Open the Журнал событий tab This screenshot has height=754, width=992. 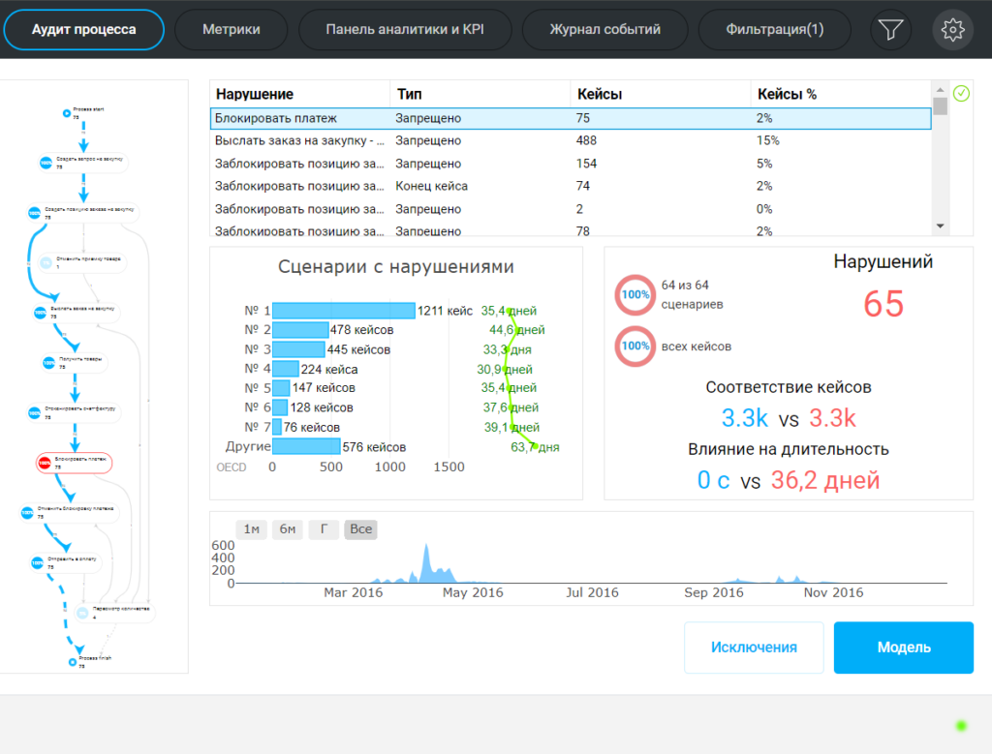[x=604, y=30]
